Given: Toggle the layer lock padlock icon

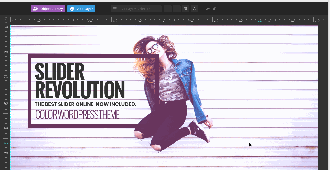Looking at the screenshot, I should [214, 9].
